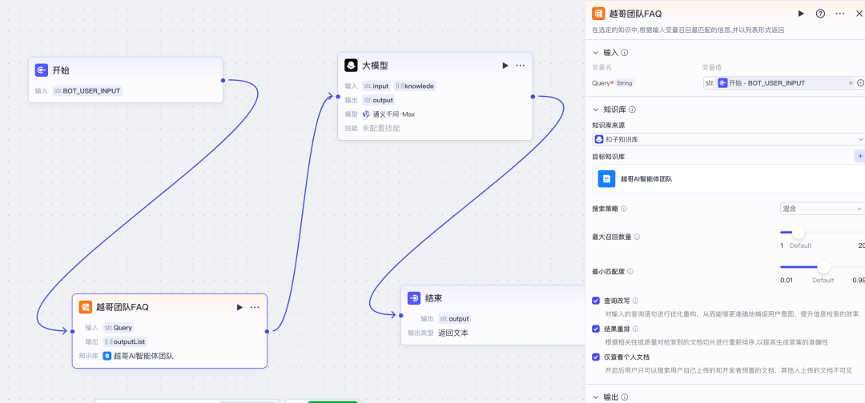Image resolution: width=865 pixels, height=403 pixels.
Task: Open the 搜索策略 dropdown showing 混合
Action: [x=823, y=209]
